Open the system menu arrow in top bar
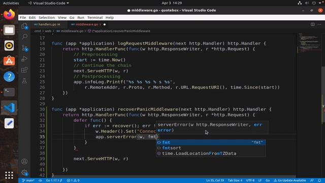The height and width of the screenshot is (183, 325). pos(320,3)
